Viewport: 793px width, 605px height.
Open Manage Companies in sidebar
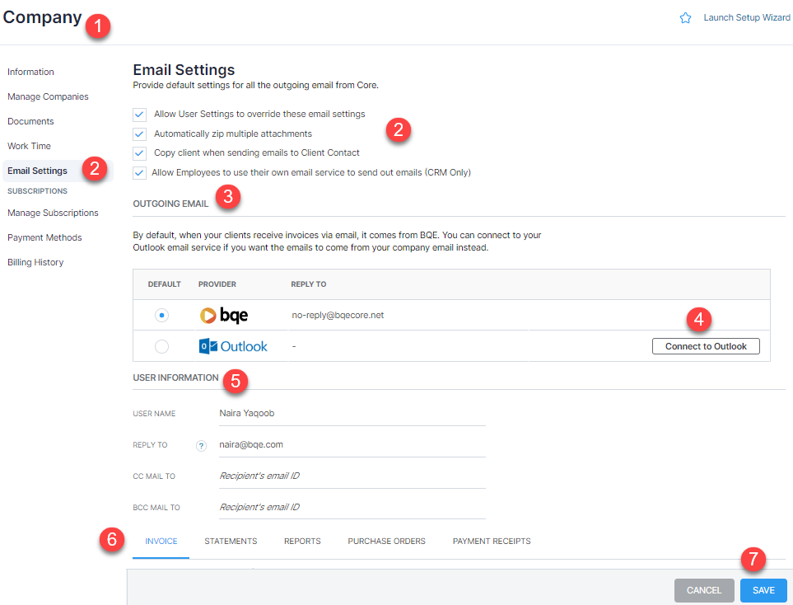pos(48,96)
